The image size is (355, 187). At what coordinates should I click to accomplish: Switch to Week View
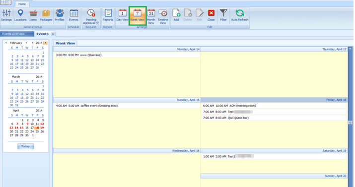[x=138, y=16]
